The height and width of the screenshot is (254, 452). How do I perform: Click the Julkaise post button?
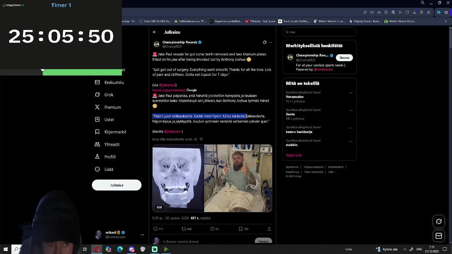click(x=117, y=185)
